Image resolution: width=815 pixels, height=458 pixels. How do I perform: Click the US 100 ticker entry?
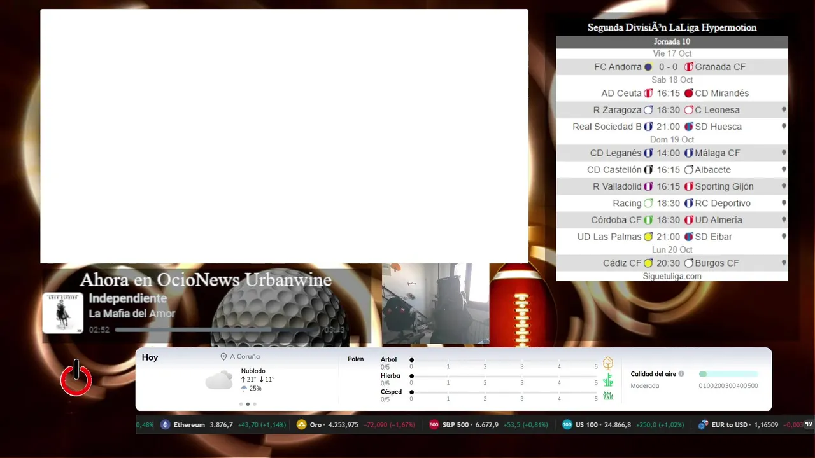coord(623,425)
